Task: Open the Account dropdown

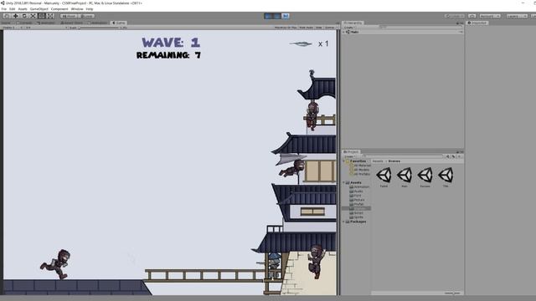Action: click(489, 16)
